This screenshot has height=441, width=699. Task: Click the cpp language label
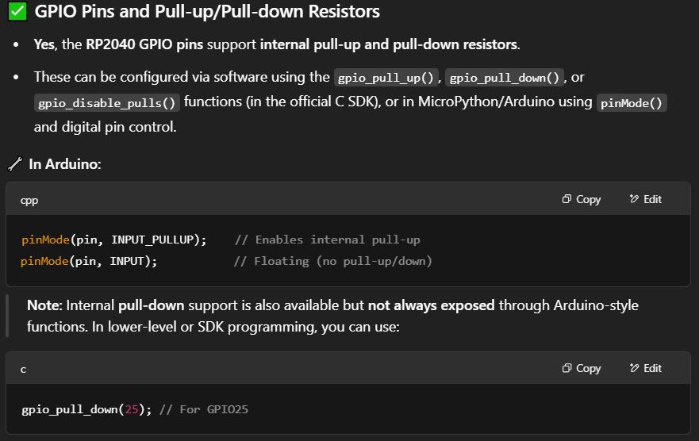[29, 200]
